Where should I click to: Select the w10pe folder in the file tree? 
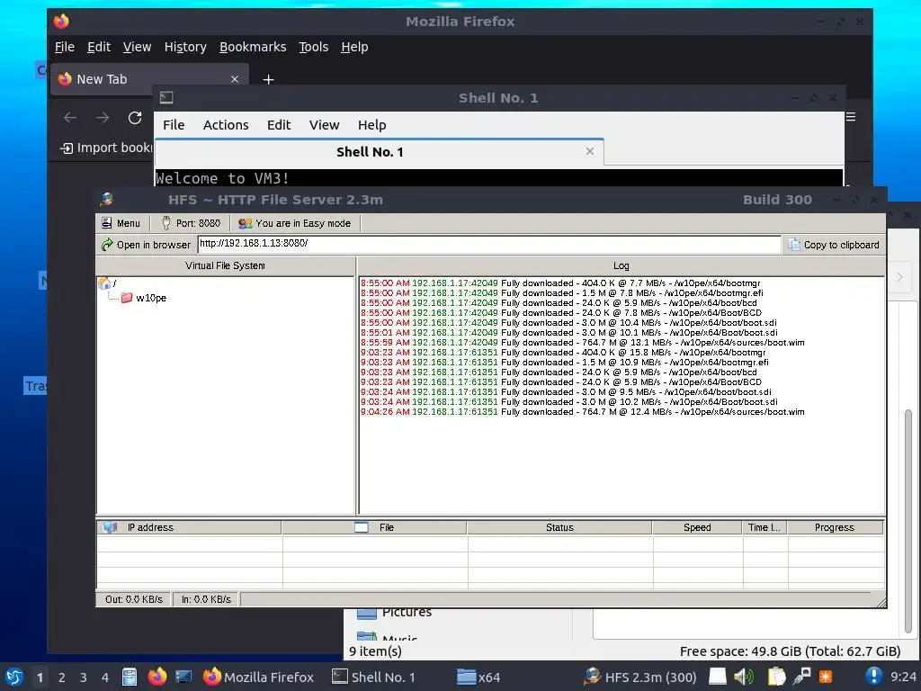coord(144,298)
